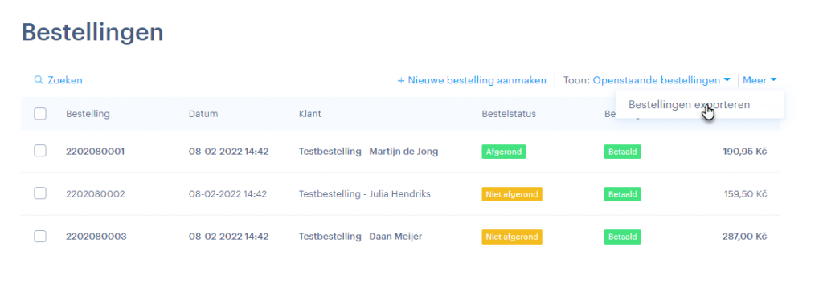Click Betaald badge for order 2202080003
This screenshot has width=823, height=304.
point(623,237)
